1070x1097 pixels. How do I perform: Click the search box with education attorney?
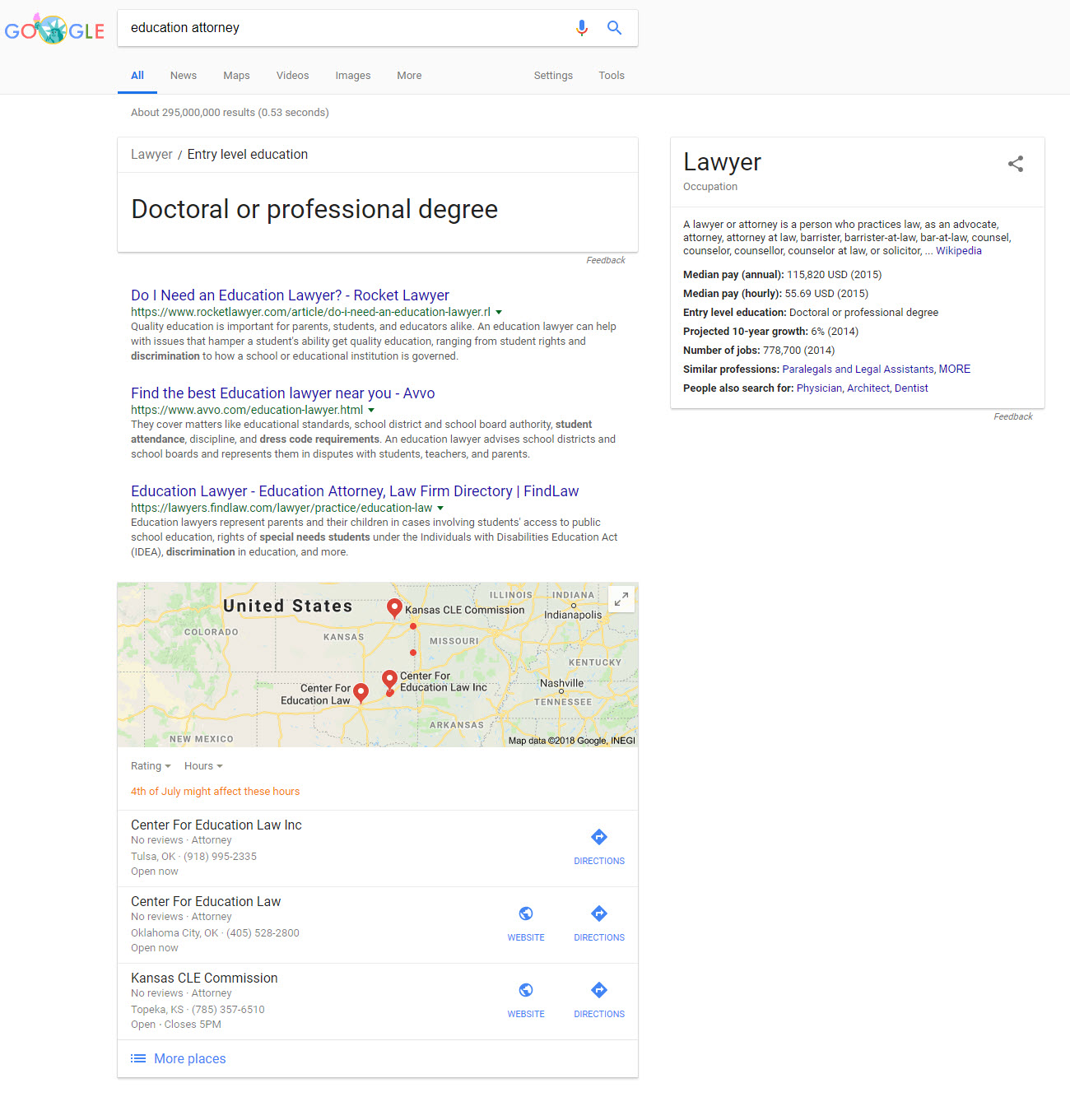click(346, 28)
